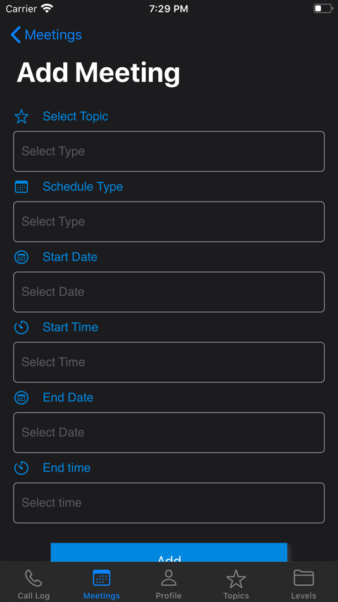The image size is (338, 602).
Task: Open the End Date picker field
Action: tap(169, 432)
